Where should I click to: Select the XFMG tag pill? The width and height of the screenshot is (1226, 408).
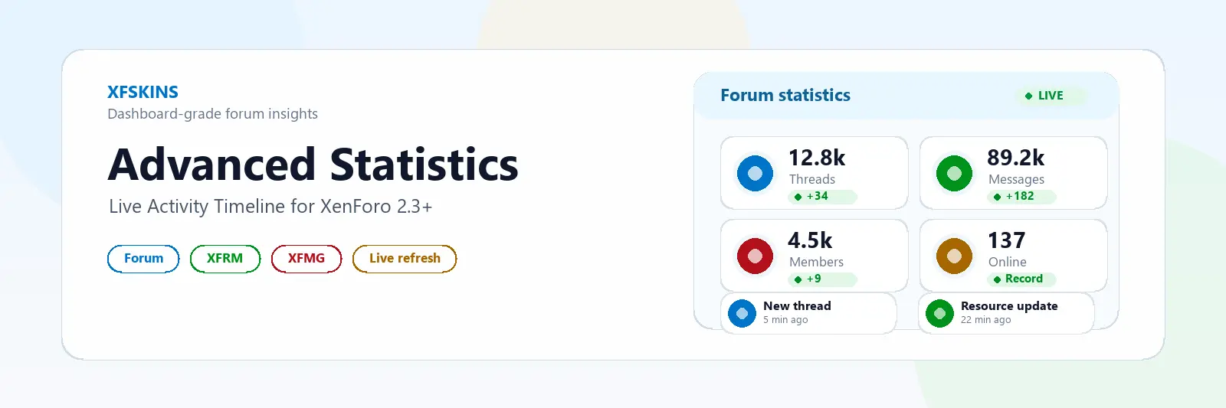coord(306,259)
